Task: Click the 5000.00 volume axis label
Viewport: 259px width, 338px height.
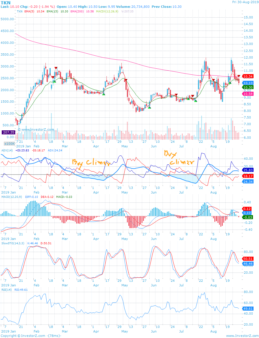Action: 7,19
